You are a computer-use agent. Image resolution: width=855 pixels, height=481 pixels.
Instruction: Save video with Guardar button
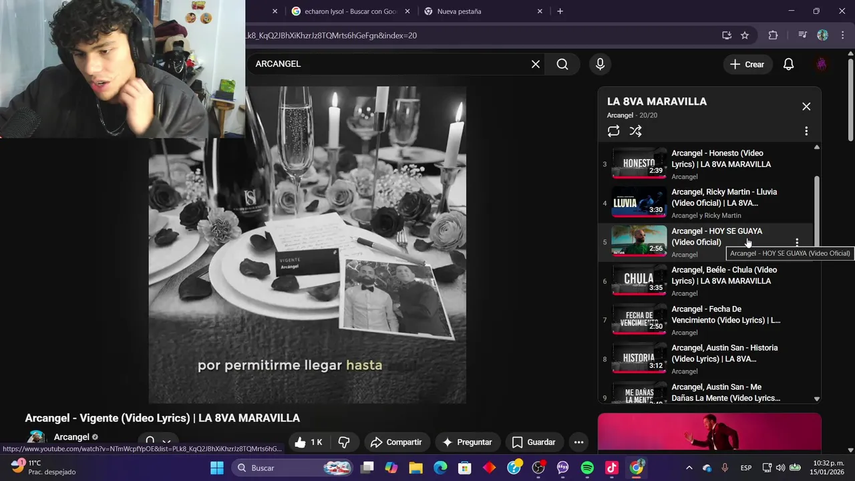point(533,442)
